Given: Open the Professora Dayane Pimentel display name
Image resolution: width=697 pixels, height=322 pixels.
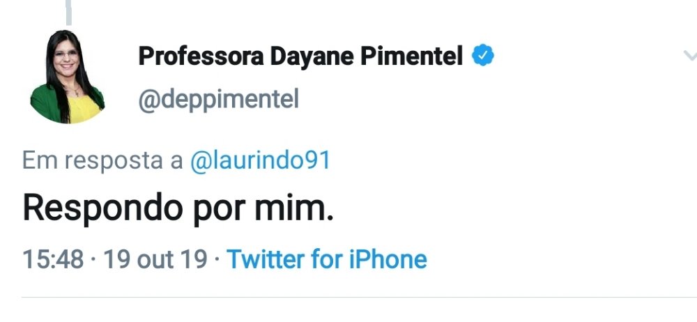Looking at the screenshot, I should point(300,56).
